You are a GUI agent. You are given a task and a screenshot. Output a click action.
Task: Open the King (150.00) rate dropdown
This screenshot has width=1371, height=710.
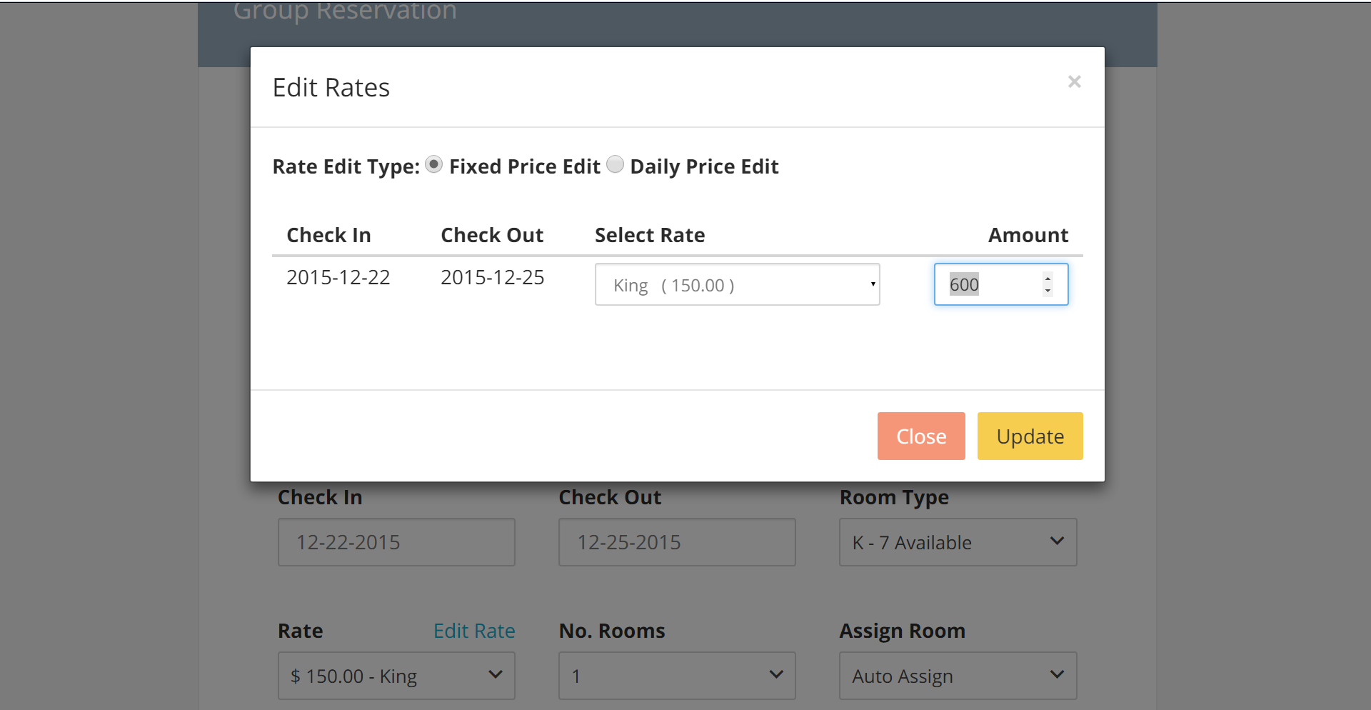pyautogui.click(x=737, y=284)
